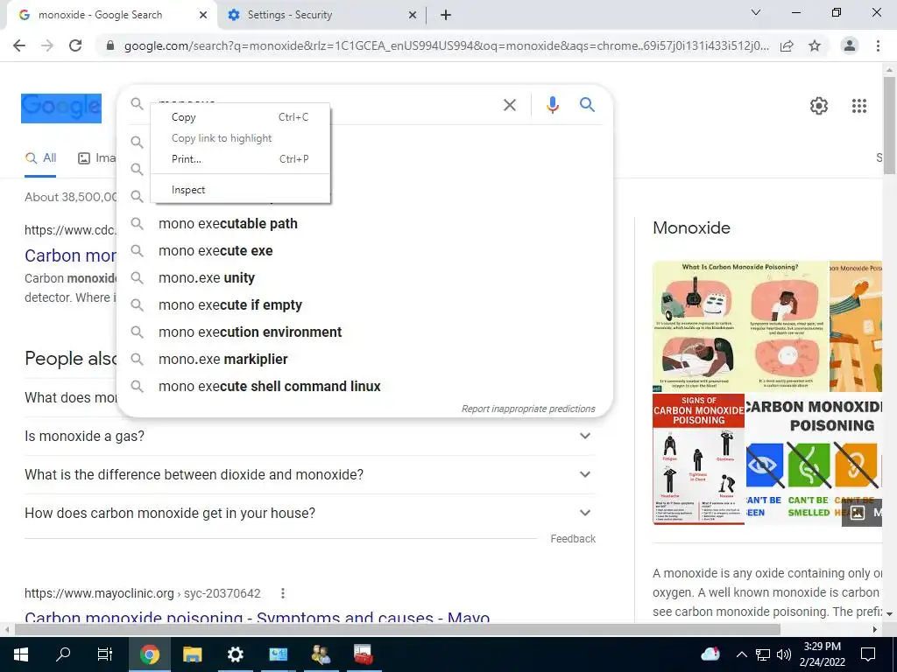Select suggestion mono execute exe
Screen dimensions: 897x672
click(x=364, y=251)
